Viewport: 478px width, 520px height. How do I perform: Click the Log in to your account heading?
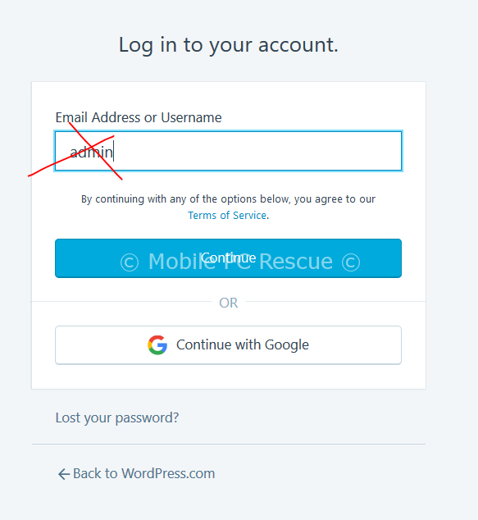229,45
